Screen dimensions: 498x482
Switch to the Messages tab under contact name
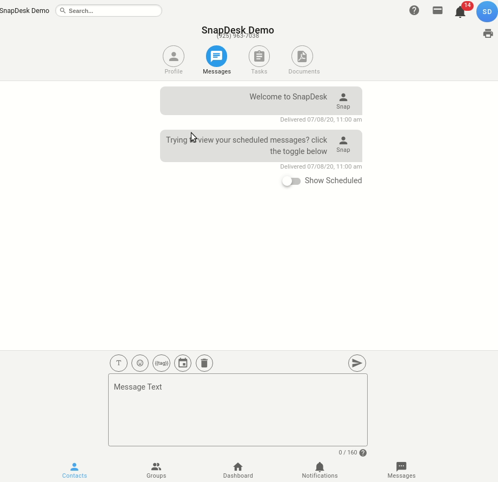click(x=217, y=61)
